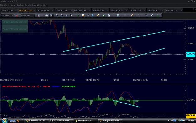Click the wrench settings toolbar icon
The height and width of the screenshot is (123, 196).
tap(113, 15)
